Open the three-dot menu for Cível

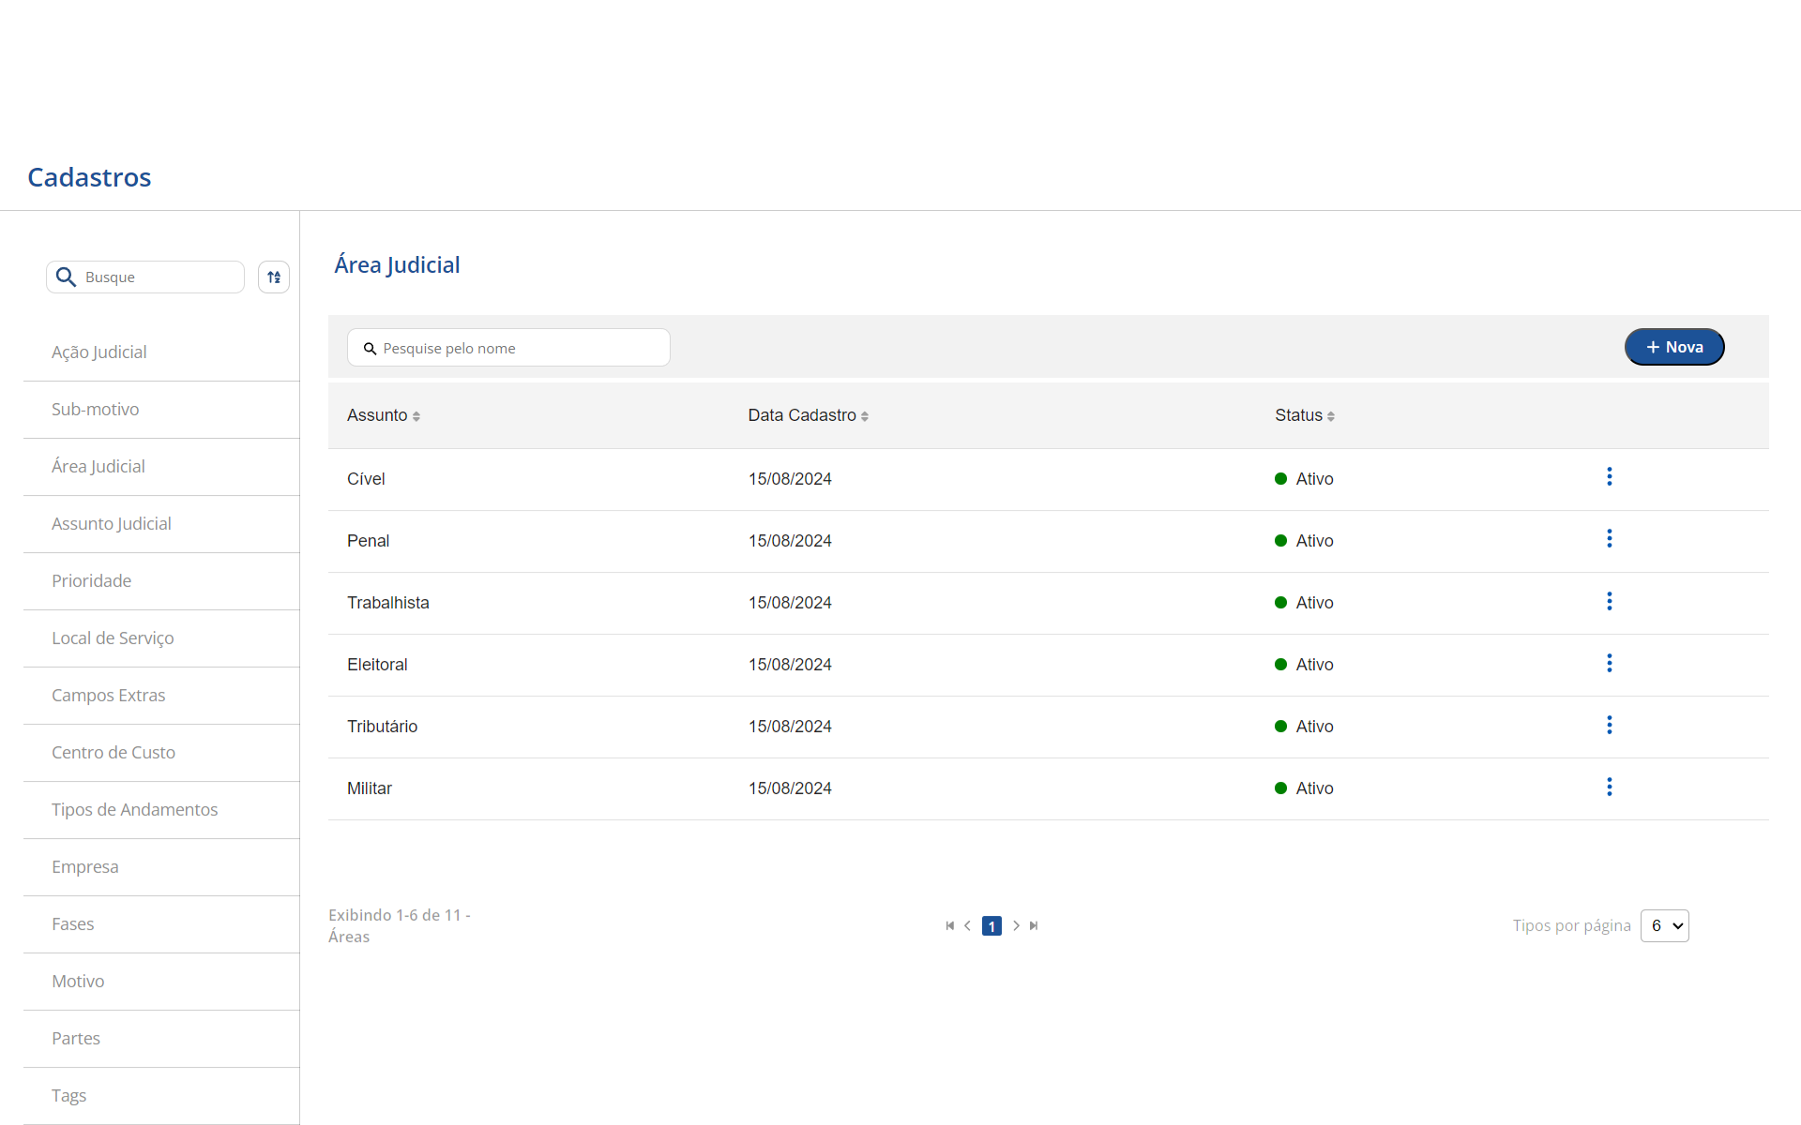coord(1609,477)
